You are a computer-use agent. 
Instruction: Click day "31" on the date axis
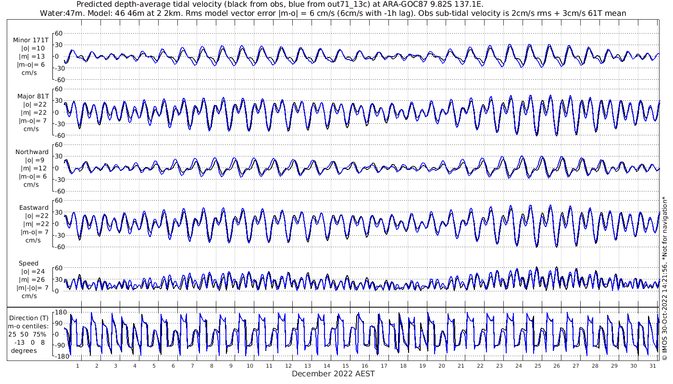tap(652, 366)
